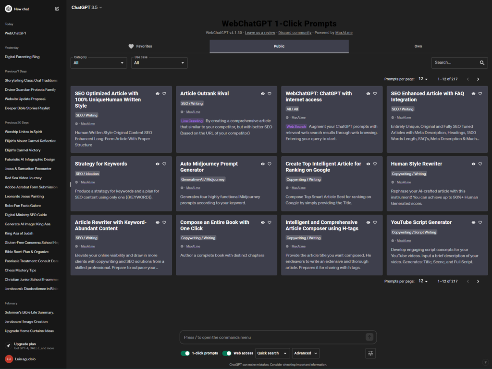Screen dimensions: 492x369
Task: Open the Quick search dropdown
Action: (x=272, y=353)
